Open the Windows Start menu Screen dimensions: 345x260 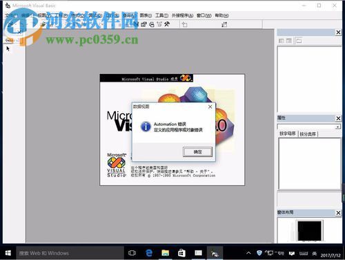8,253
